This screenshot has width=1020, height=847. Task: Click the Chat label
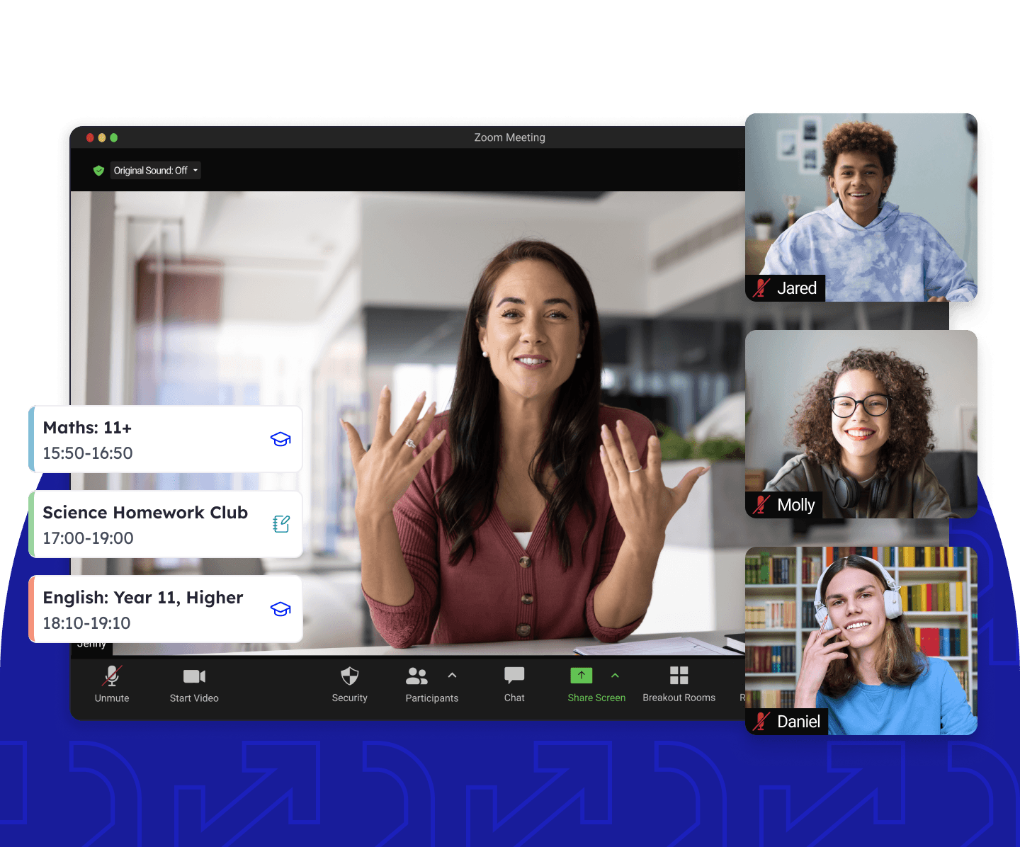tap(514, 698)
